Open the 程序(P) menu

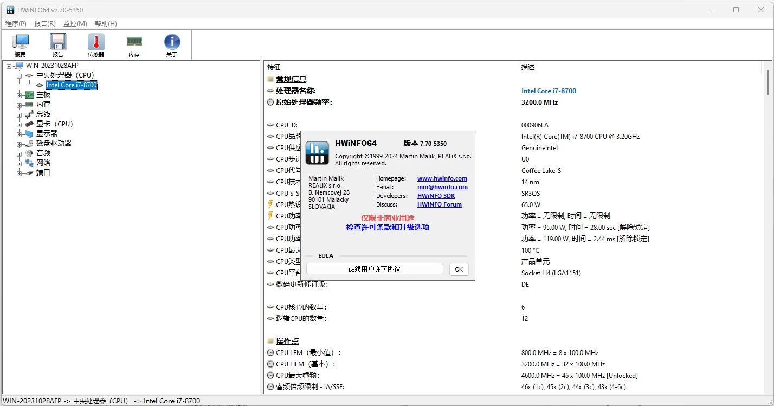[x=16, y=24]
